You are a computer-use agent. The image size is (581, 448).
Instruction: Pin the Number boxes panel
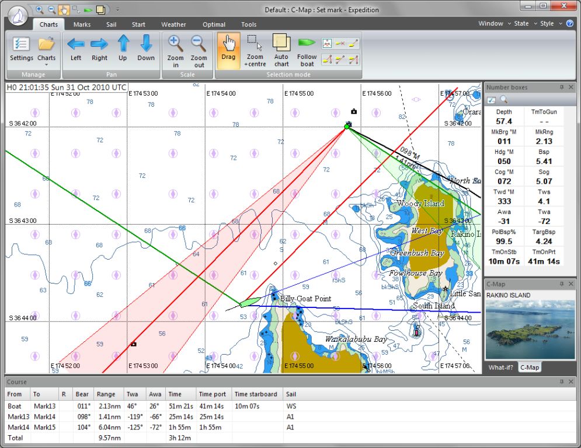(562, 87)
